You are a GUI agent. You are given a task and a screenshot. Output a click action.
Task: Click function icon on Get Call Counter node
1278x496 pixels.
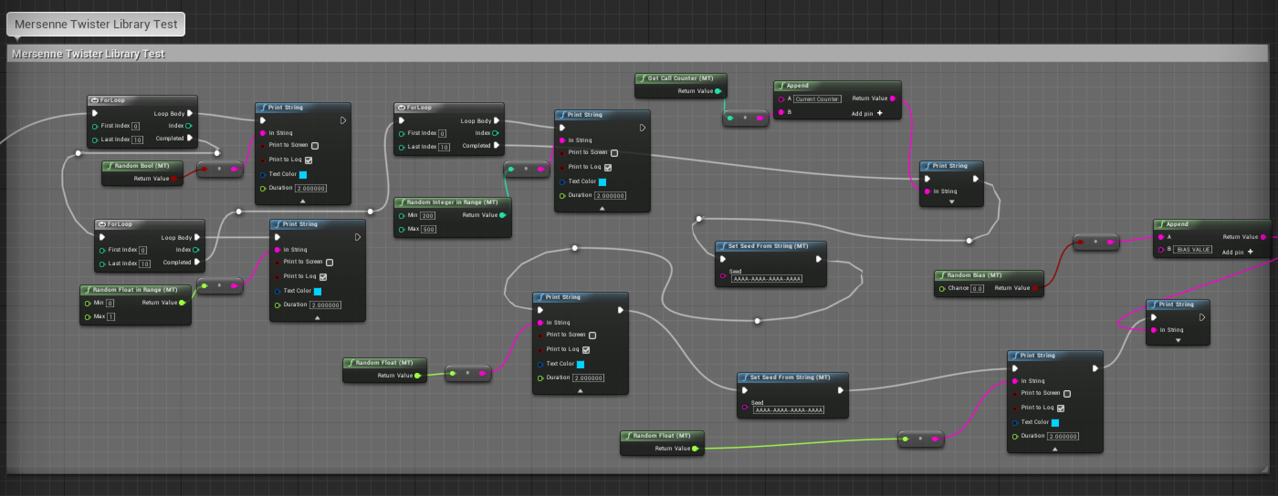point(643,78)
